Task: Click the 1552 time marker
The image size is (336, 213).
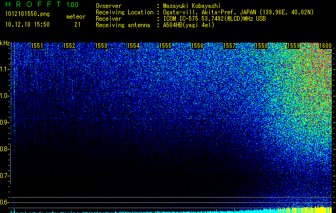Action: pyautogui.click(x=69, y=46)
